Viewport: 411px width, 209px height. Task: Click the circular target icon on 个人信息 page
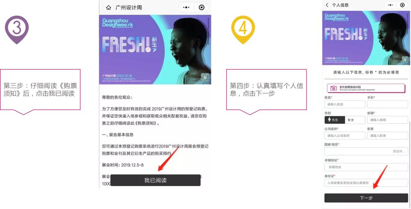pyautogui.click(x=402, y=5)
